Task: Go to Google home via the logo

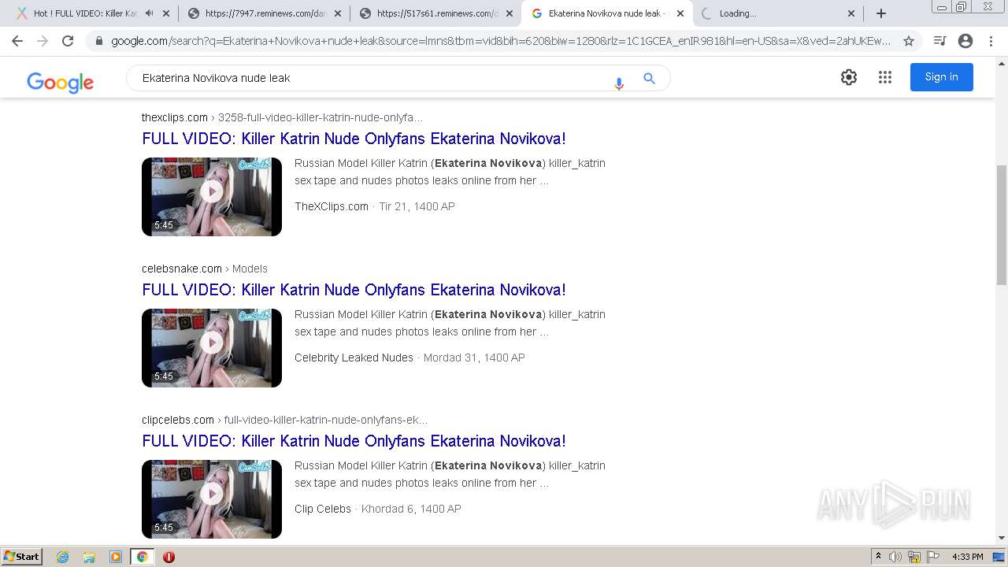Action: [60, 82]
